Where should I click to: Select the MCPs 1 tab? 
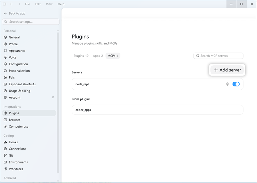click(x=113, y=56)
